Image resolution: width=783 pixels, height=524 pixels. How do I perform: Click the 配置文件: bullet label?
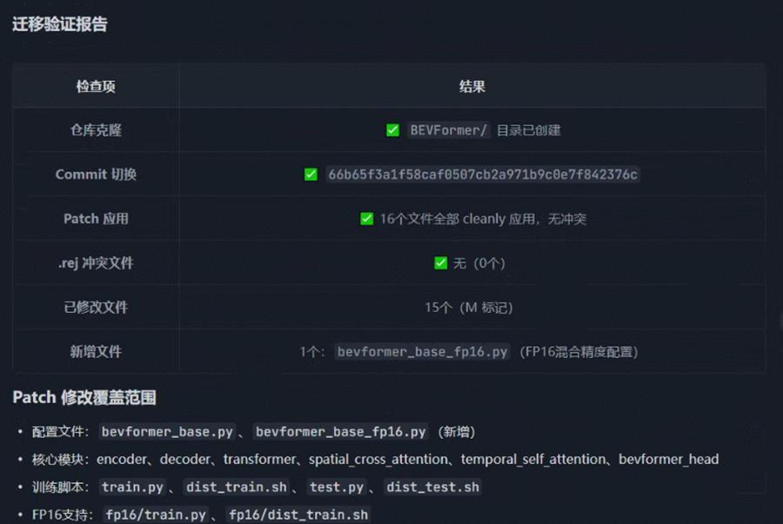coord(60,431)
